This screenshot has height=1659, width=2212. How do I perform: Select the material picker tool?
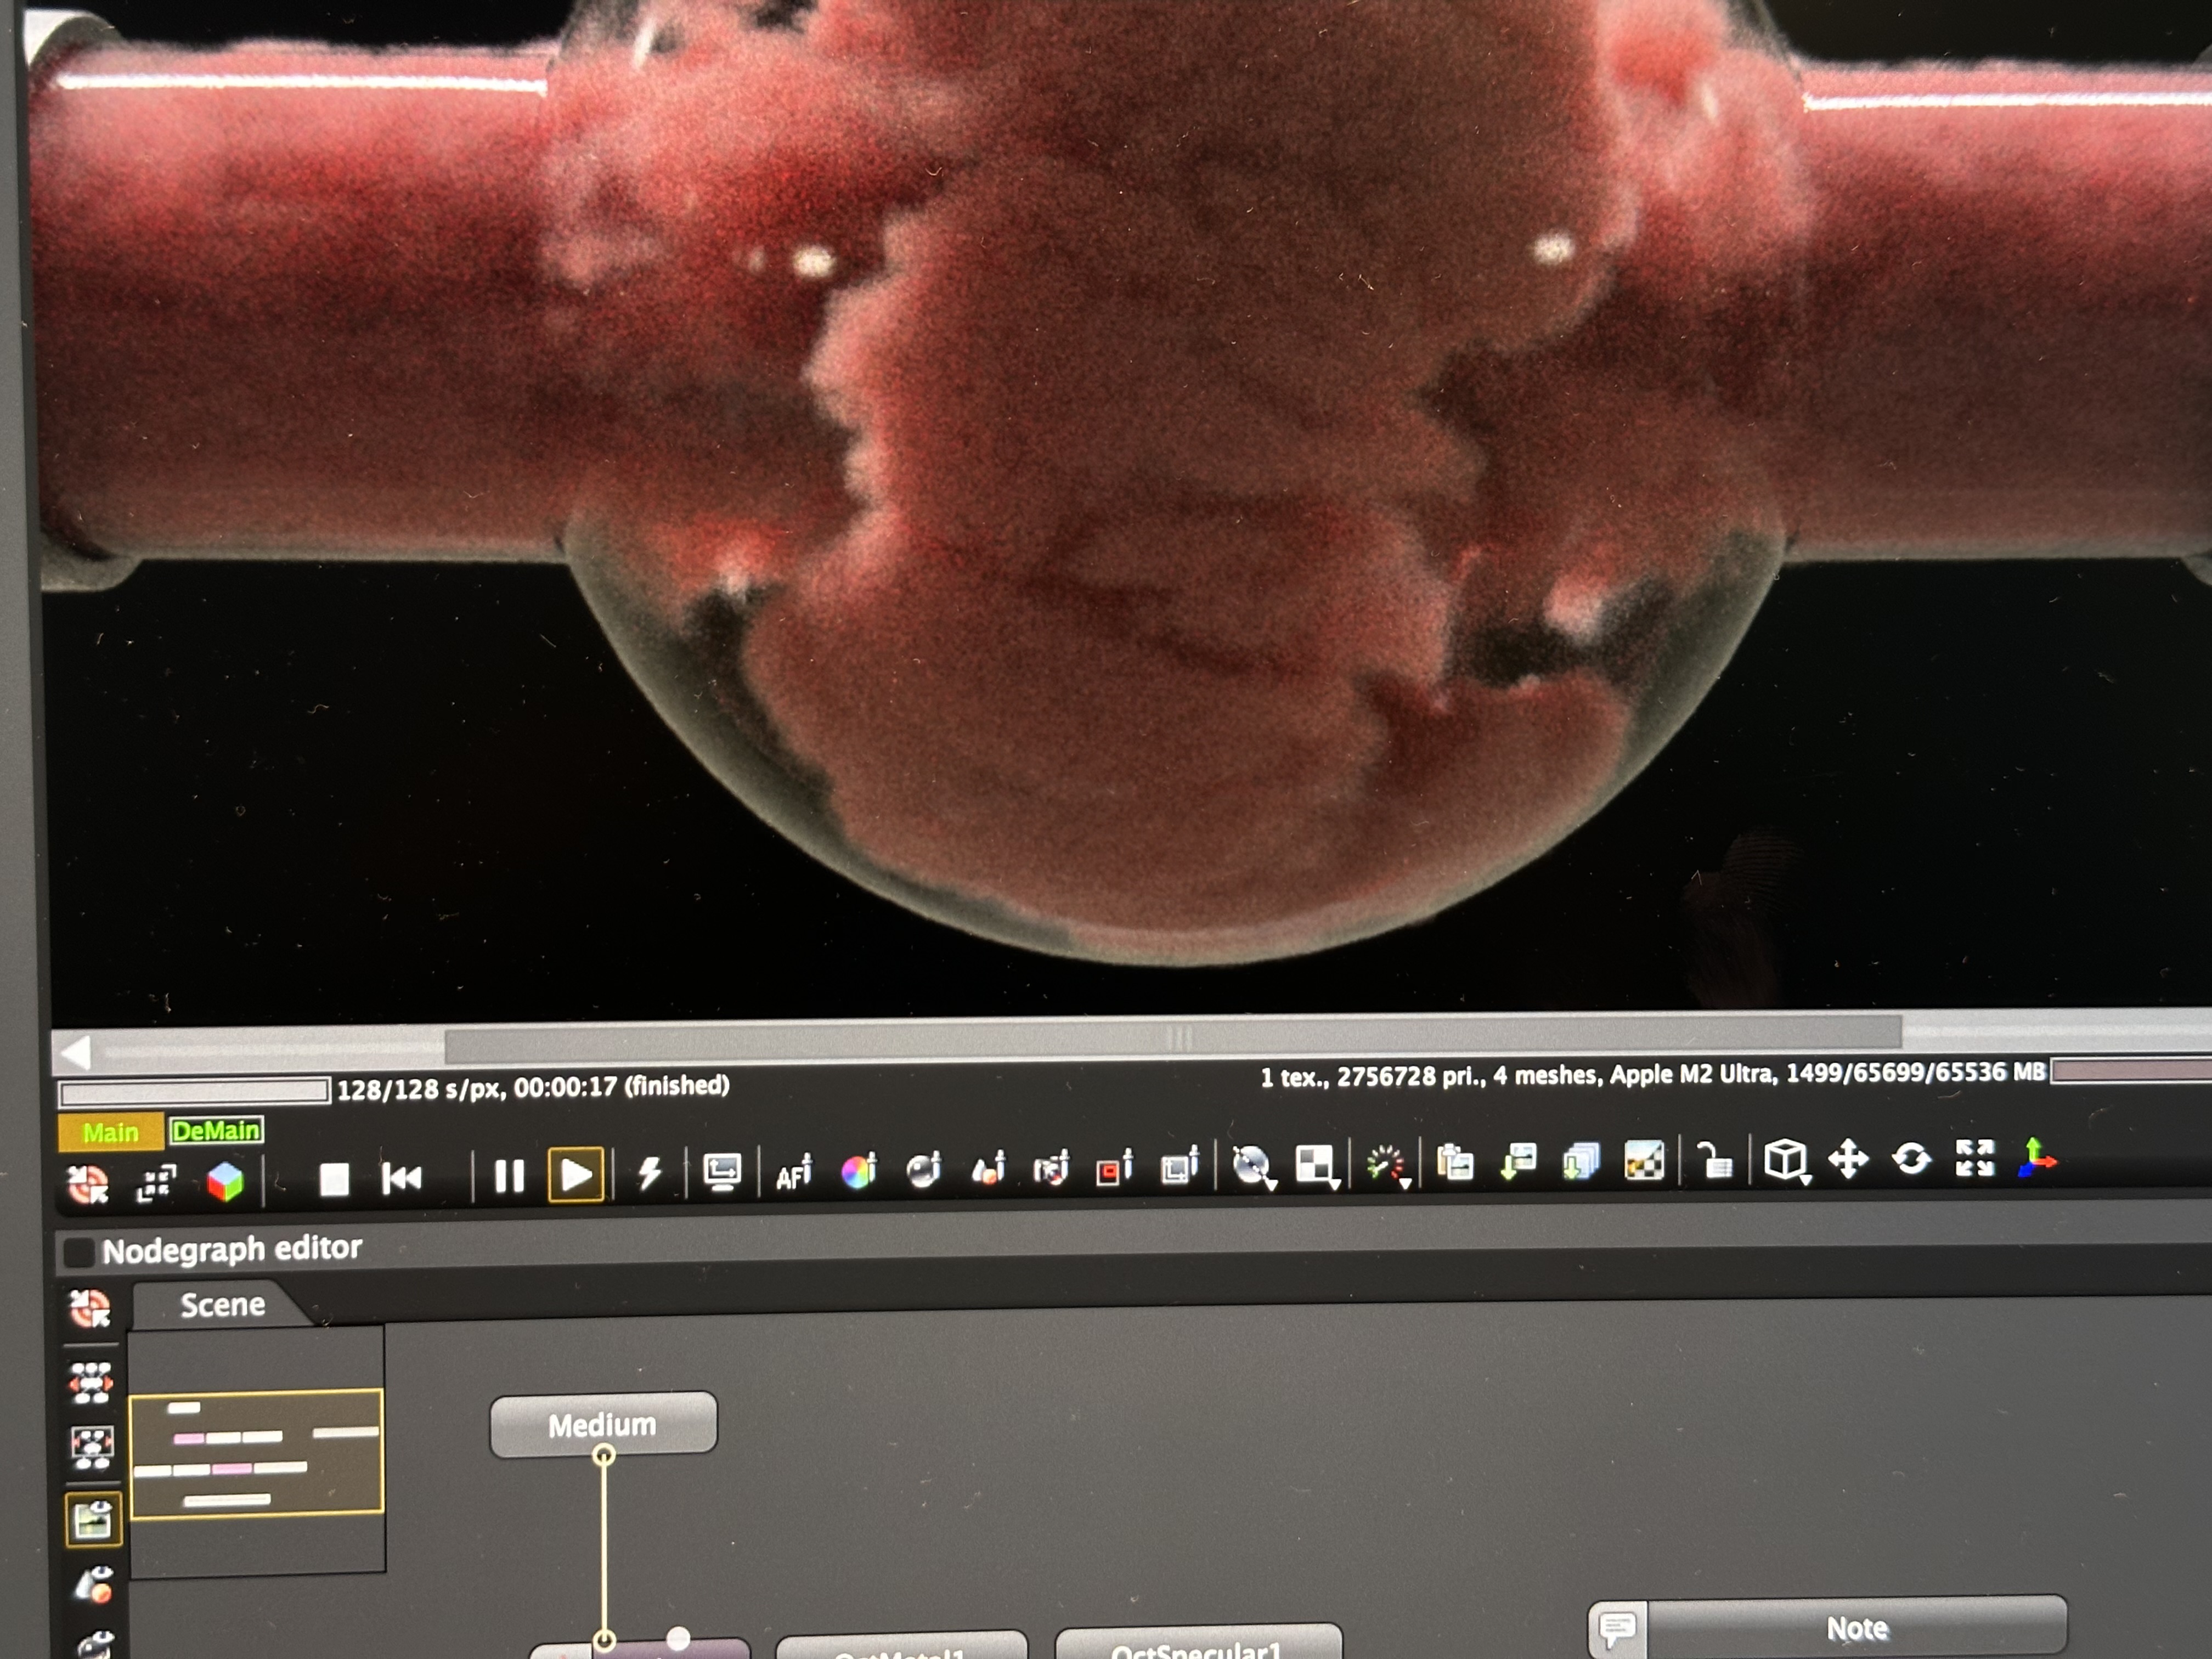pyautogui.click(x=924, y=1169)
